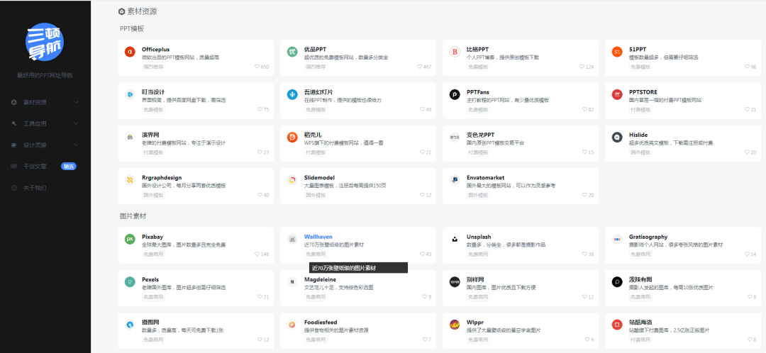This screenshot has height=353, width=766.
Task: Click the 51PPT orange icon
Action: click(617, 52)
